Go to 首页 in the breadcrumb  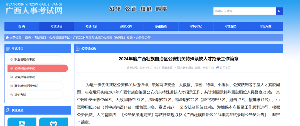click(x=28, y=38)
